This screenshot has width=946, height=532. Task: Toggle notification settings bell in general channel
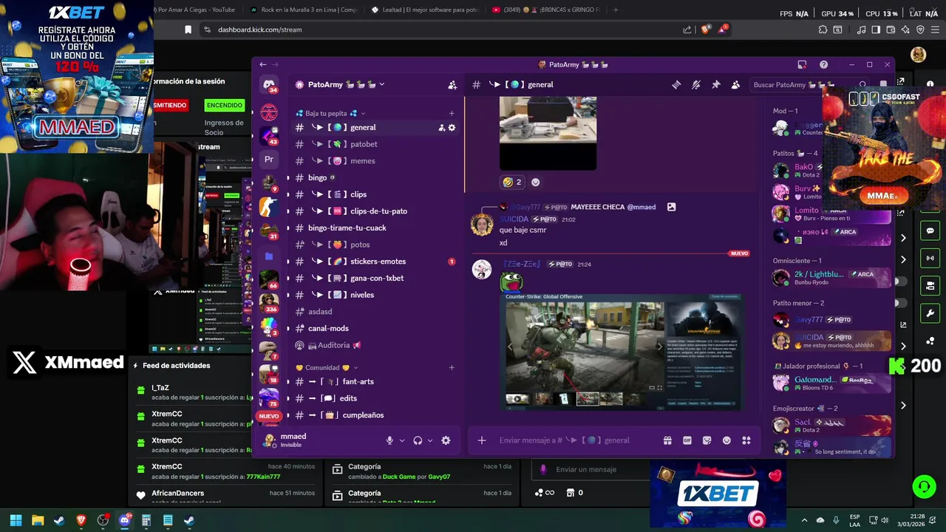pyautogui.click(x=696, y=85)
